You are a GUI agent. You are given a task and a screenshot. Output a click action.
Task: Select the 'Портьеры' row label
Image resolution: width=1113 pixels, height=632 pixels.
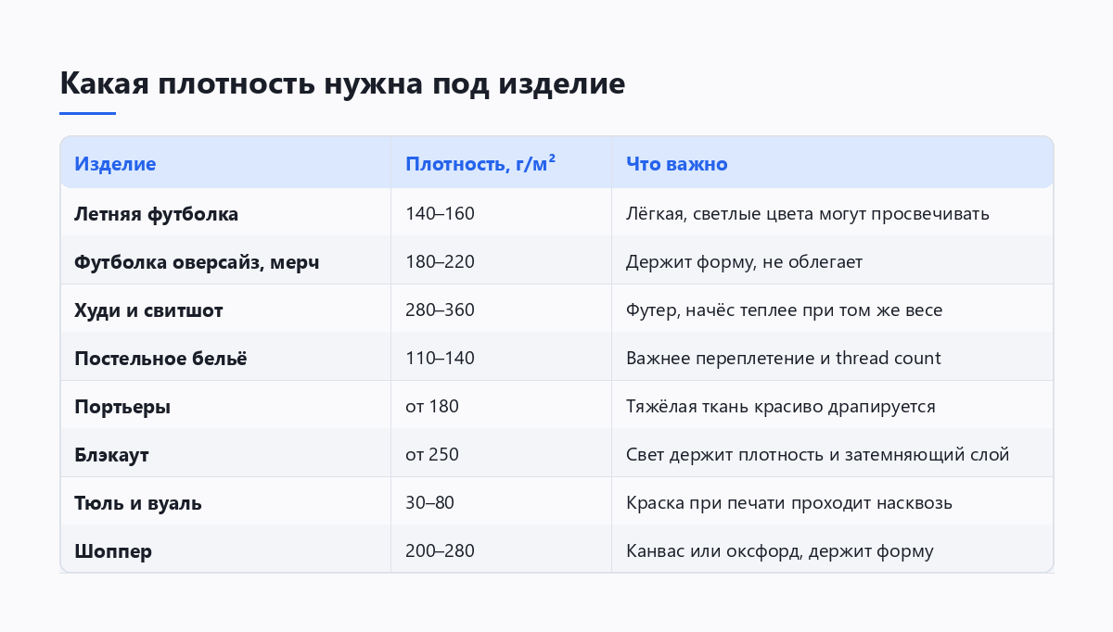point(122,407)
